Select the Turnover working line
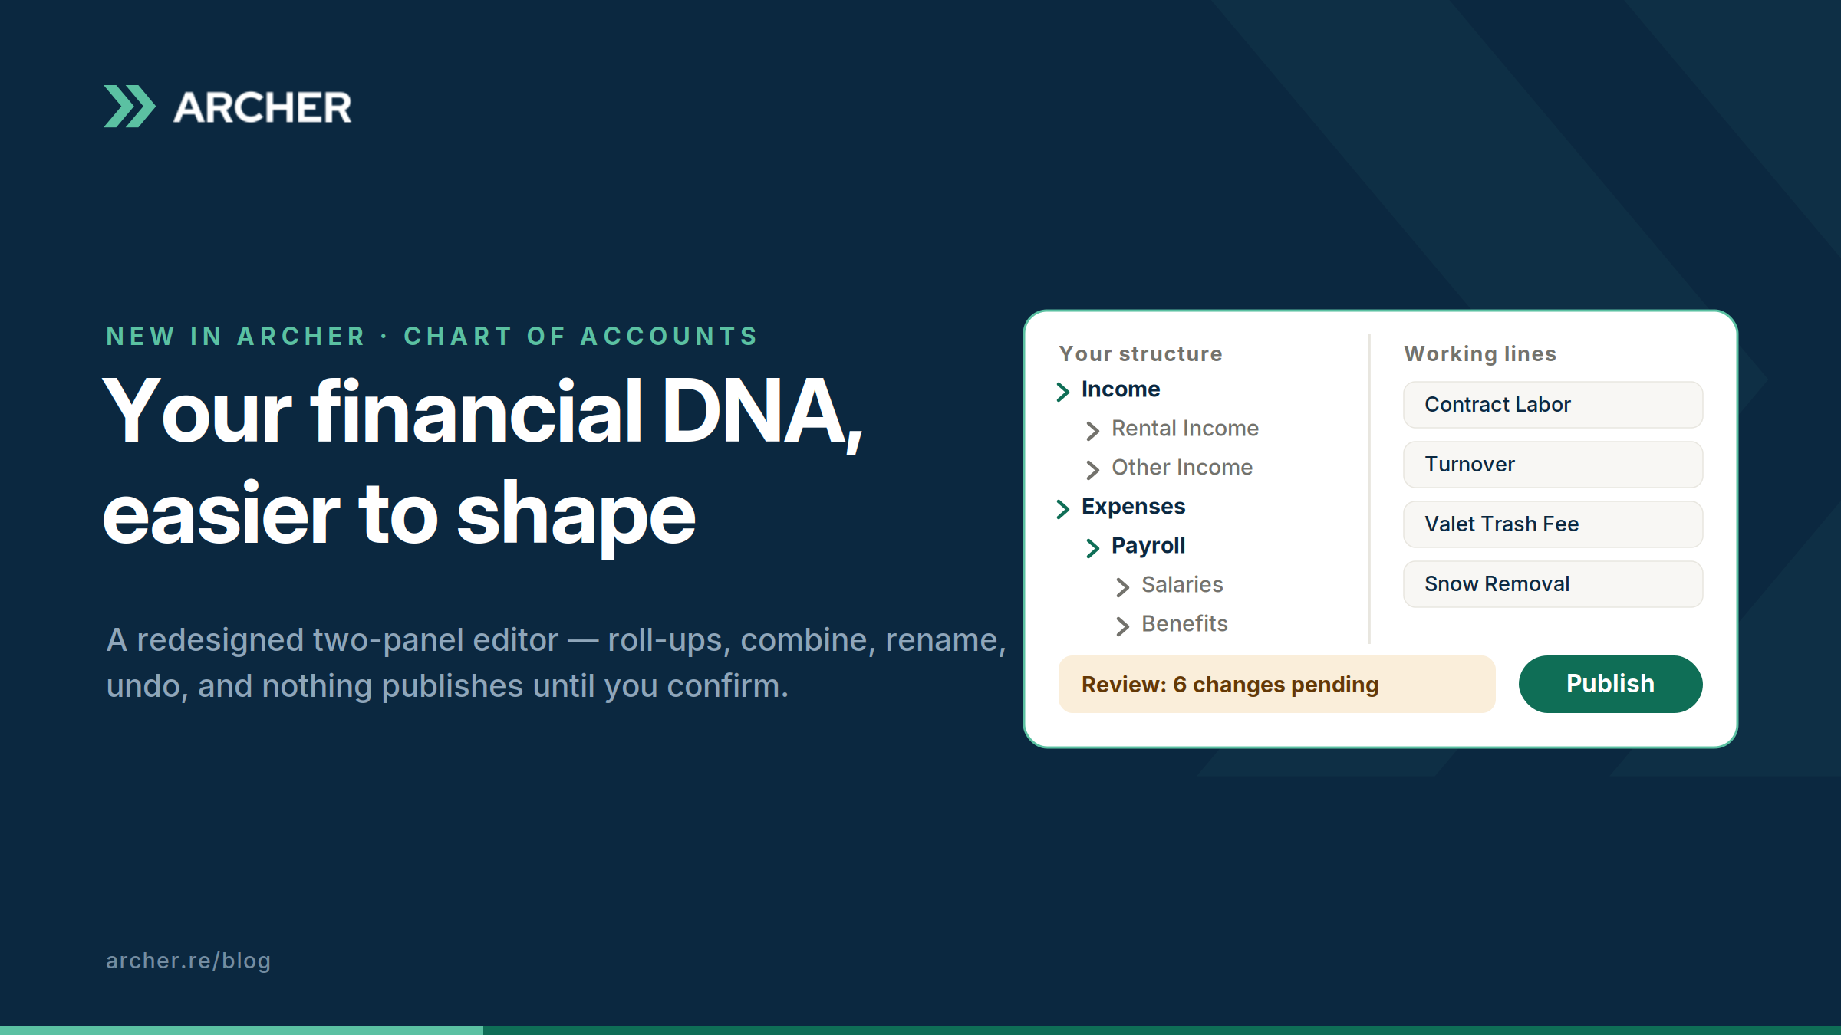 pos(1553,465)
